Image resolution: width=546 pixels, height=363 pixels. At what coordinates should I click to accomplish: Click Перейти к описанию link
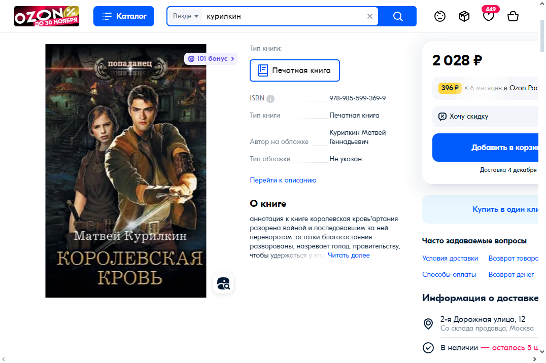click(x=283, y=180)
